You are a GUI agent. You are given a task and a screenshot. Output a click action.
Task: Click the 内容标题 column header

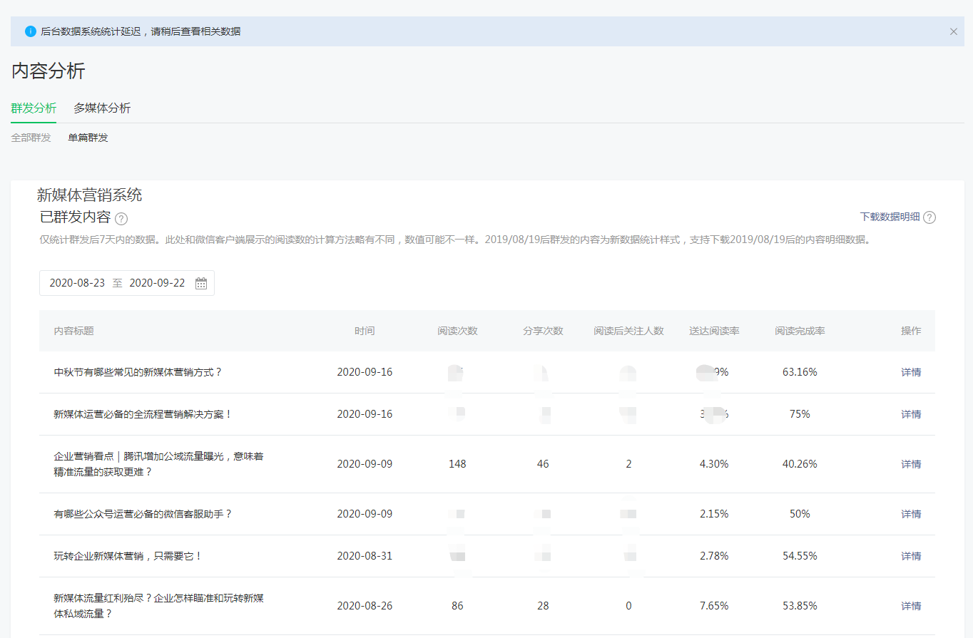(74, 331)
